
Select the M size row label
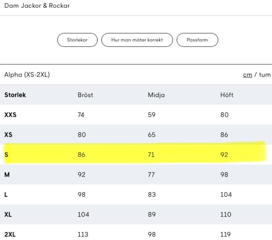click(7, 175)
